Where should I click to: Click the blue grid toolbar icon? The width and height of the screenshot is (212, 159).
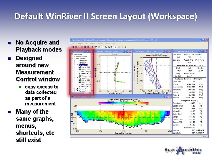(102, 47)
